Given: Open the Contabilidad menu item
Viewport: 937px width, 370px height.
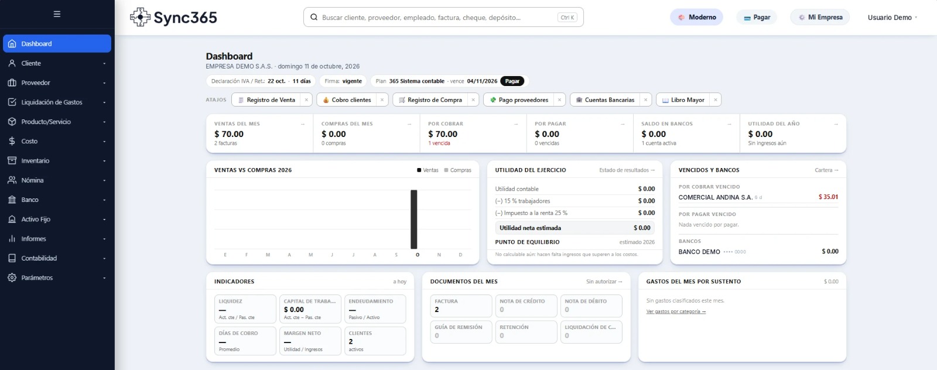Looking at the screenshot, I should tap(57, 258).
